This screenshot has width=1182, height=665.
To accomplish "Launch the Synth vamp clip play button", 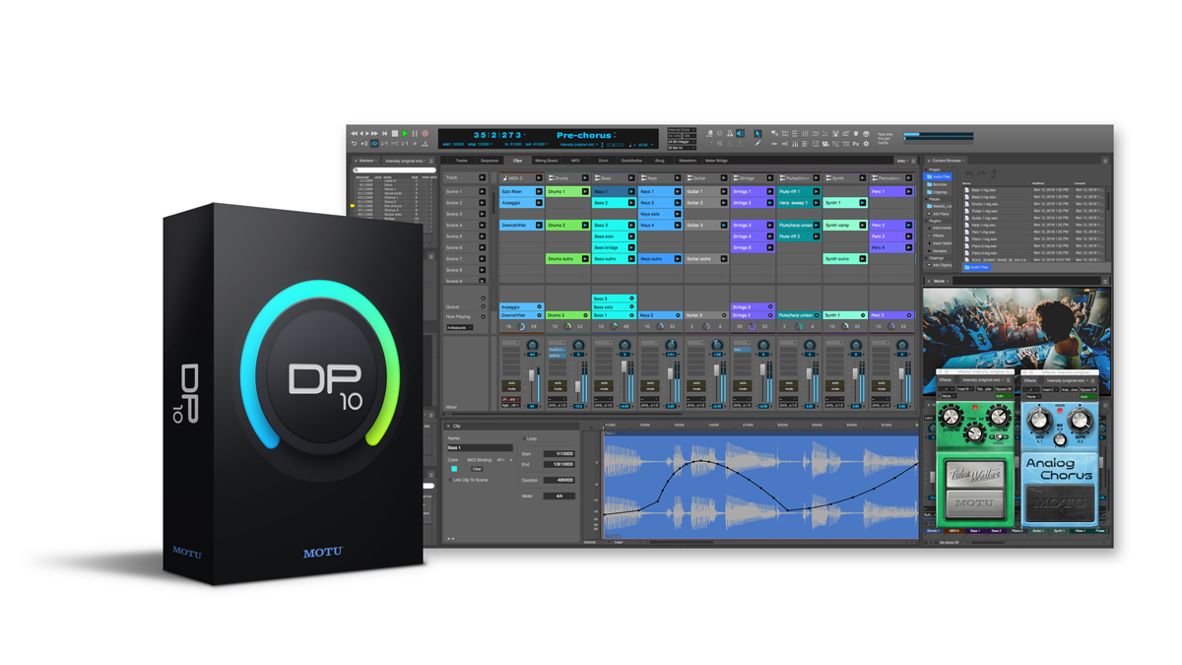I will 863,225.
